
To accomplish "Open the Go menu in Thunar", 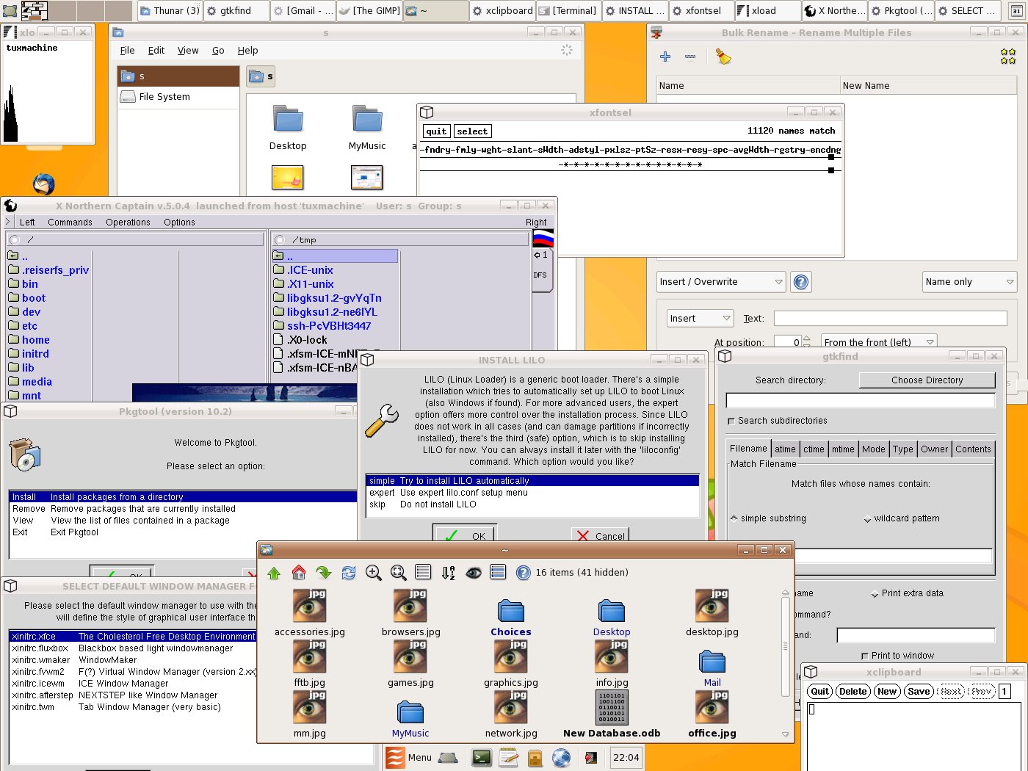I will point(218,51).
